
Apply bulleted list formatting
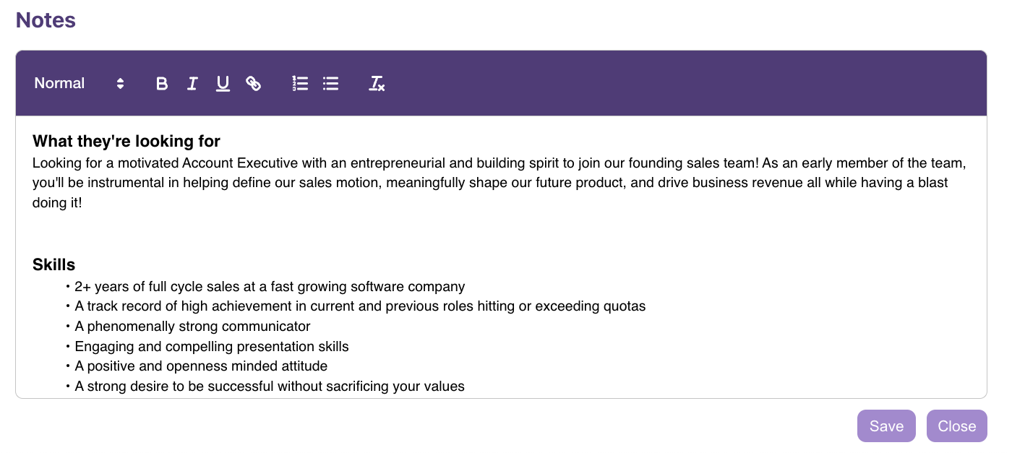pyautogui.click(x=330, y=84)
